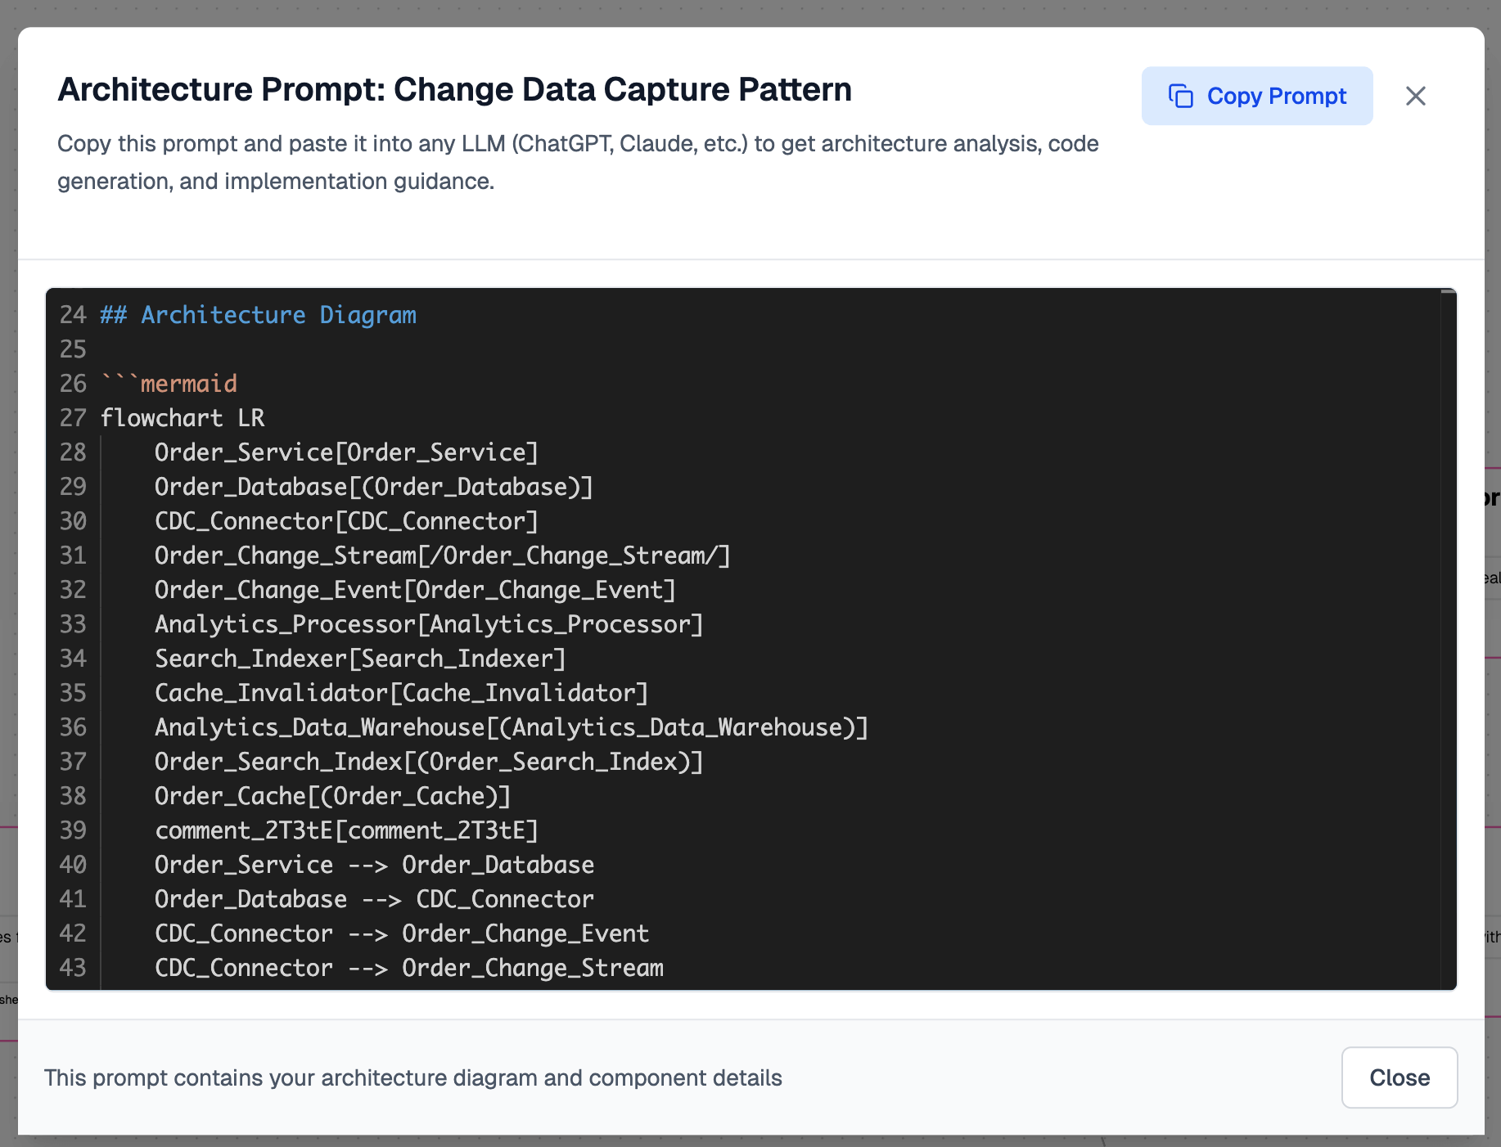Dismiss the dialog with the X icon
1501x1147 pixels.
1415,96
